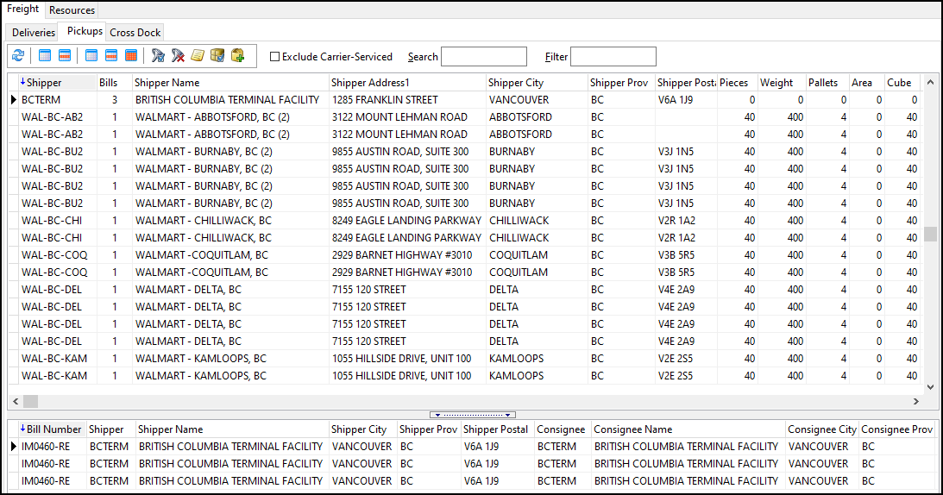Enable the Exclude Carrier-Serviced checkbox
This screenshot has width=943, height=495.
point(275,57)
